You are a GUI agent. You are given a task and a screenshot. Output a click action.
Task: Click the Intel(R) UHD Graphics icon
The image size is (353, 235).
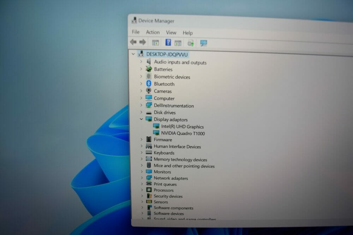(156, 126)
